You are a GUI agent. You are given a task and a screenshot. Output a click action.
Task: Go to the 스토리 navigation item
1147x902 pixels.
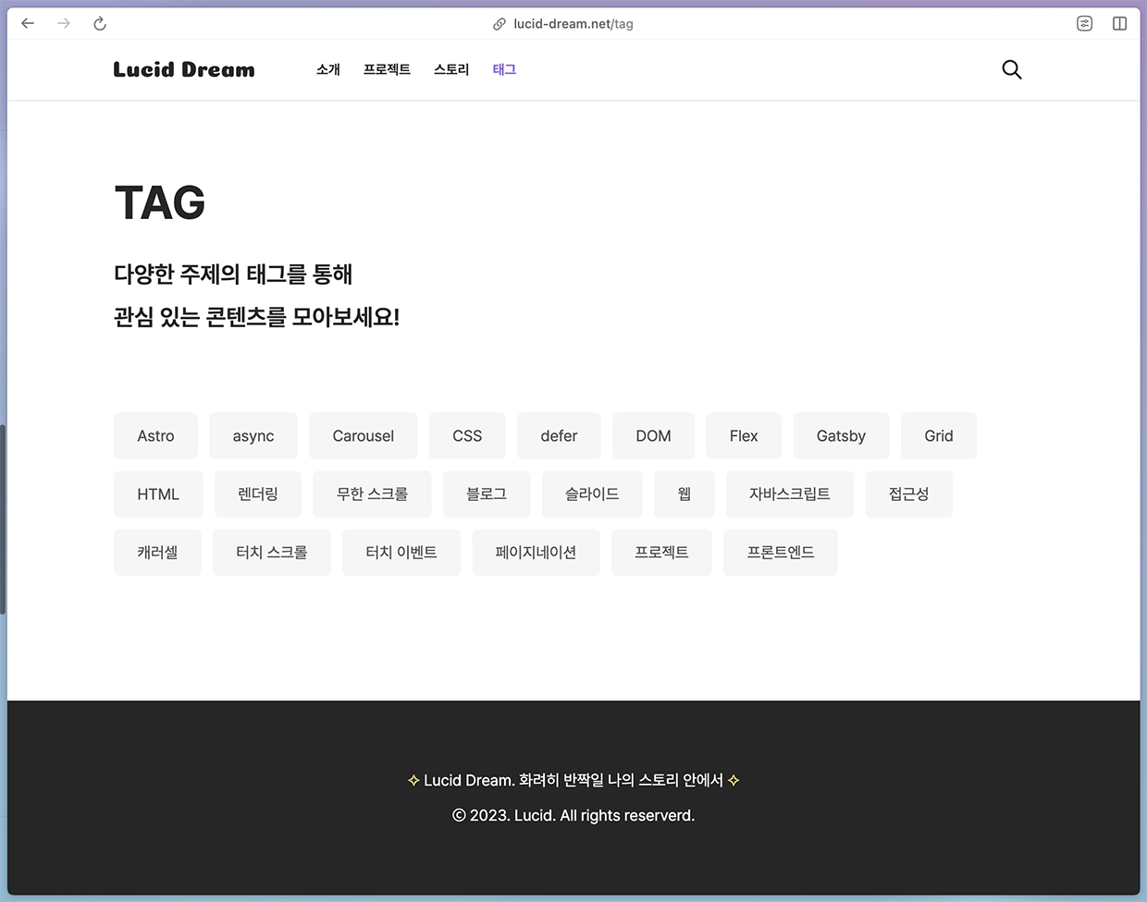451,69
